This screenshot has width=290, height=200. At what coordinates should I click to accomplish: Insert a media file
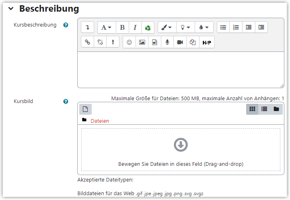coord(154,42)
